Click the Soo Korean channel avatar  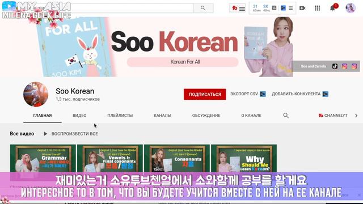pos(36,94)
